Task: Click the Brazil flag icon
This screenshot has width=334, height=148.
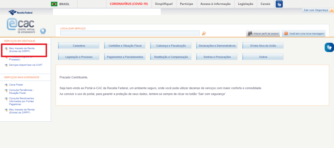Action: click(54, 4)
